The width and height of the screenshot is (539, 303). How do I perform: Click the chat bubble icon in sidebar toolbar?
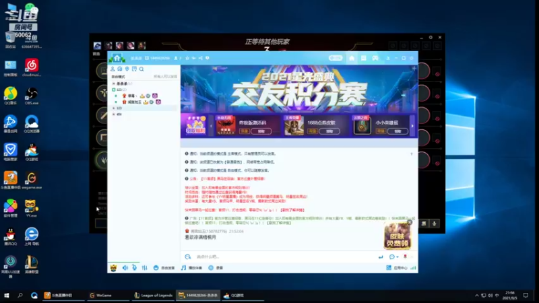[x=120, y=69]
